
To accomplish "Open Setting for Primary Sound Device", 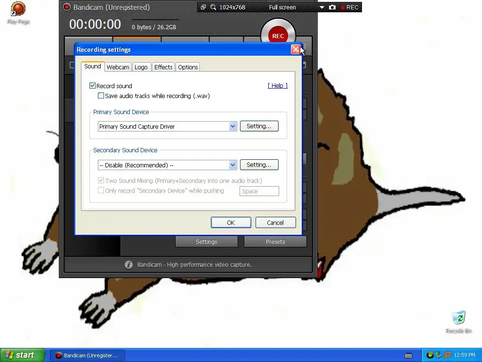I will pyautogui.click(x=259, y=126).
